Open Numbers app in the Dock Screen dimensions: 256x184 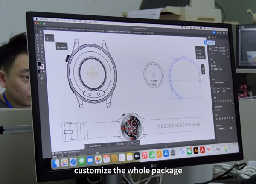[x=152, y=155]
